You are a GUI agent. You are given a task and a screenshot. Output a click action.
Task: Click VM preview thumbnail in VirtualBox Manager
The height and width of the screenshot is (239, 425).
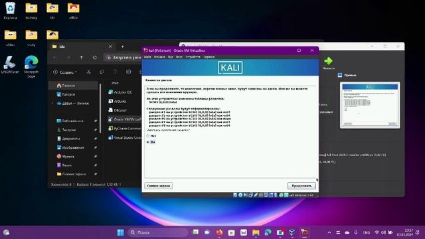[370, 105]
